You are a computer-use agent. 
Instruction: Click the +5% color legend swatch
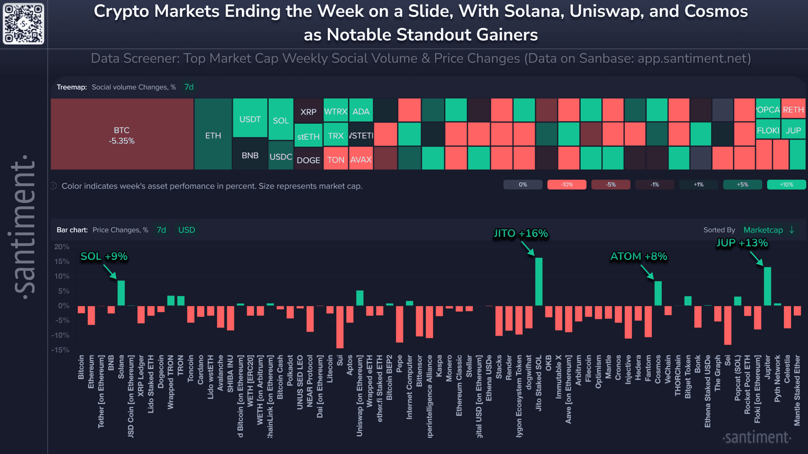(x=742, y=185)
